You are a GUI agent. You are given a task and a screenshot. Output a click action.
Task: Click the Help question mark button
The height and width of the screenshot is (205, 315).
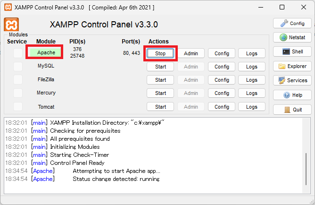pyautogui.click(x=292, y=95)
